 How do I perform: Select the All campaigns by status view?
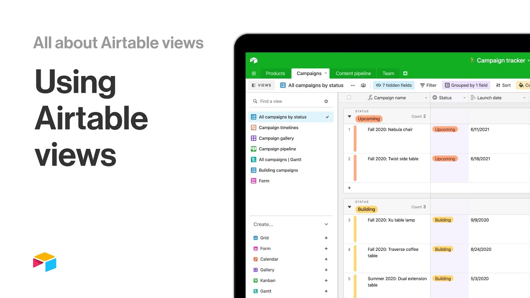pyautogui.click(x=291, y=117)
